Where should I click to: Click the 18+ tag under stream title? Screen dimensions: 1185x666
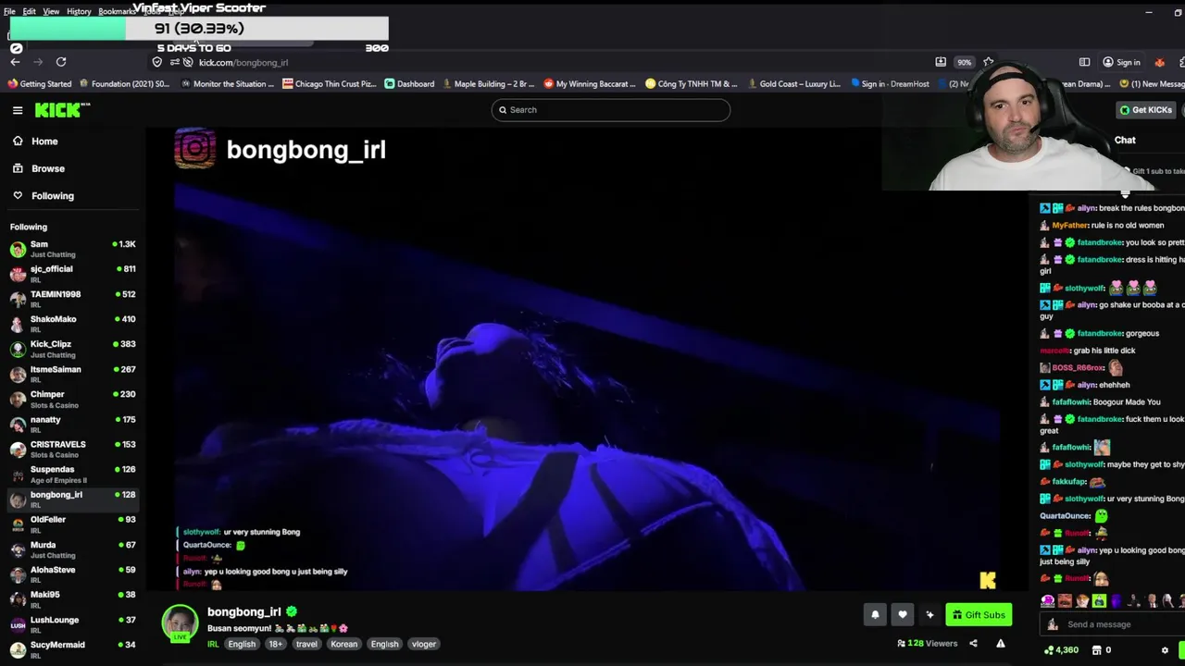(x=276, y=644)
